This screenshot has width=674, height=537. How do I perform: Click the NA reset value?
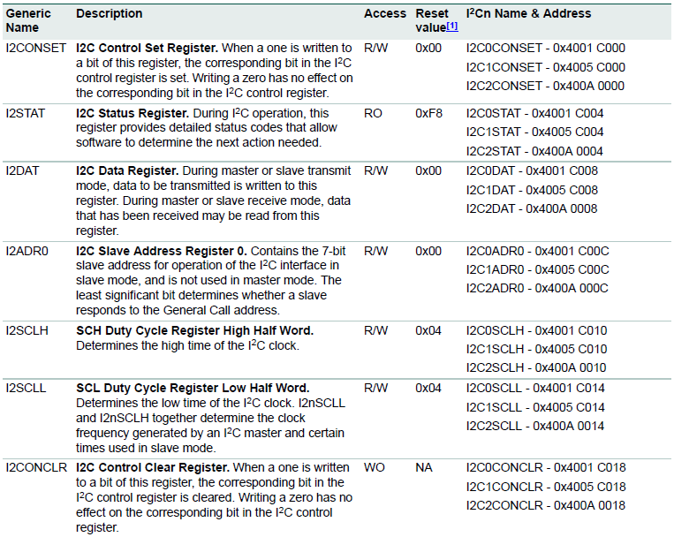click(423, 467)
